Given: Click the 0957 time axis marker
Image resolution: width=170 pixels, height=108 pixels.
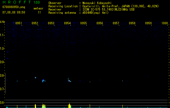Looking at the screenshot, I should [116, 23].
